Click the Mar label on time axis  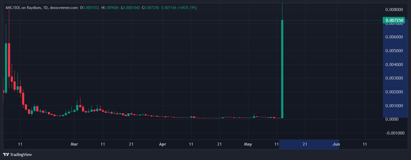(74, 144)
